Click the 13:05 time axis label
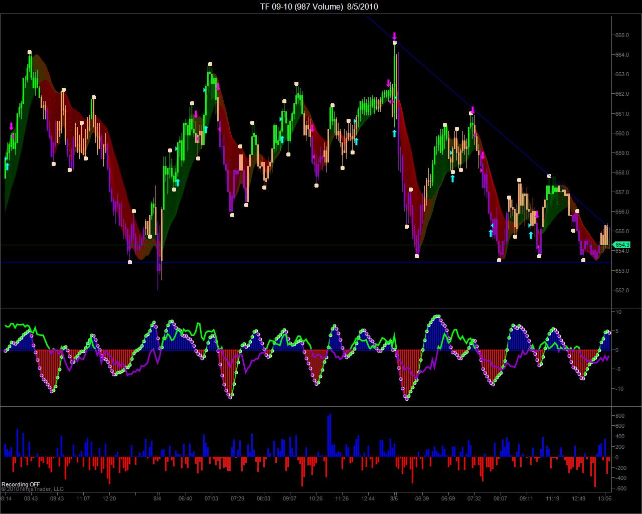Image resolution: width=642 pixels, height=514 pixels. pyautogui.click(x=604, y=499)
